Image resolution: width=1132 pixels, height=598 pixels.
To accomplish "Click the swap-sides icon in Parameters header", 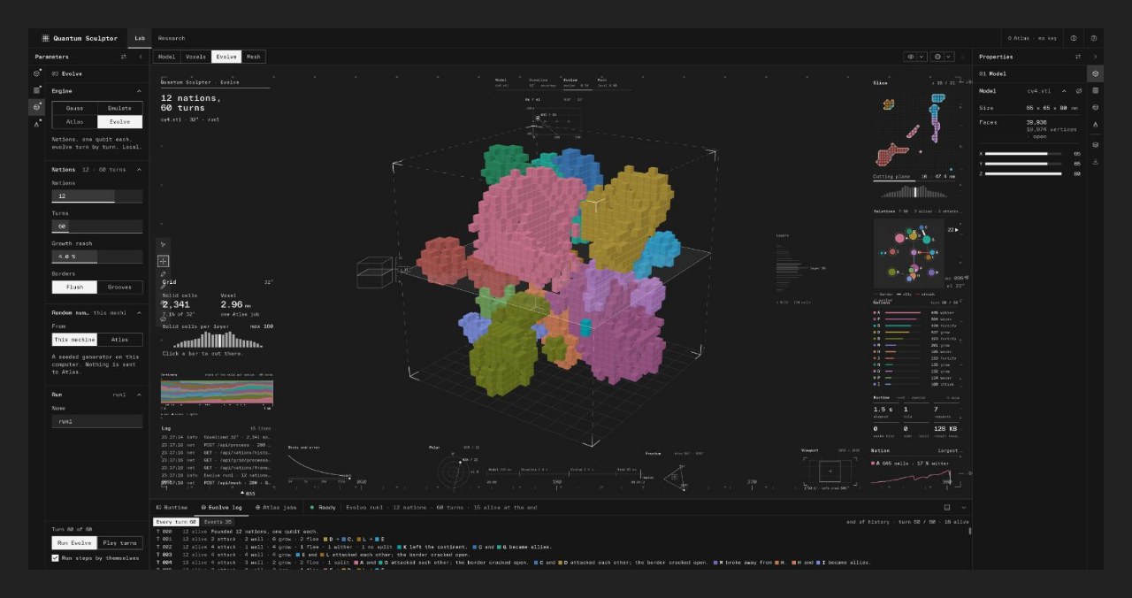I will [124, 57].
